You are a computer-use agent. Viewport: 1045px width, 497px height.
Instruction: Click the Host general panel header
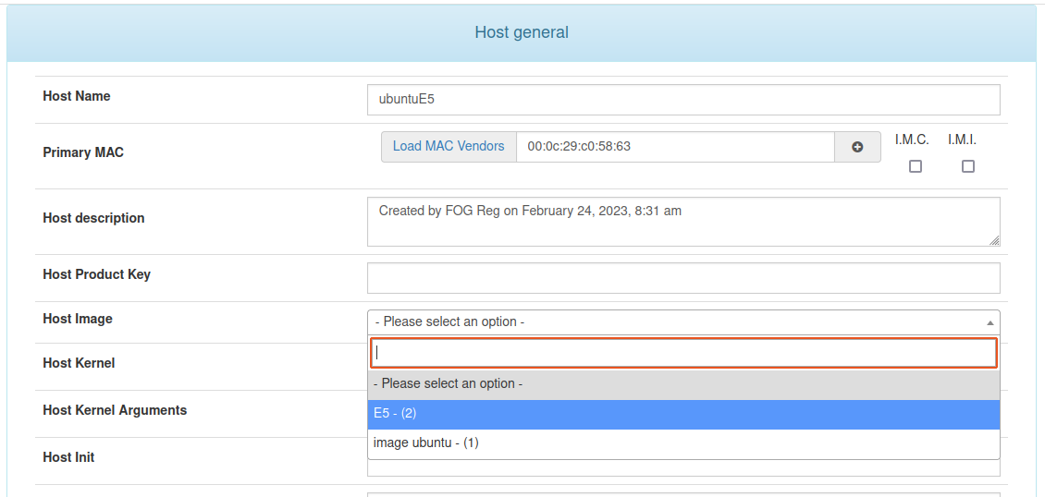click(x=522, y=32)
